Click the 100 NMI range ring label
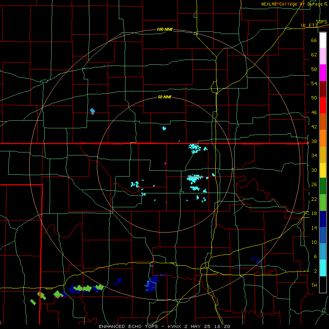This screenshot has height=329, width=329. pyautogui.click(x=164, y=29)
